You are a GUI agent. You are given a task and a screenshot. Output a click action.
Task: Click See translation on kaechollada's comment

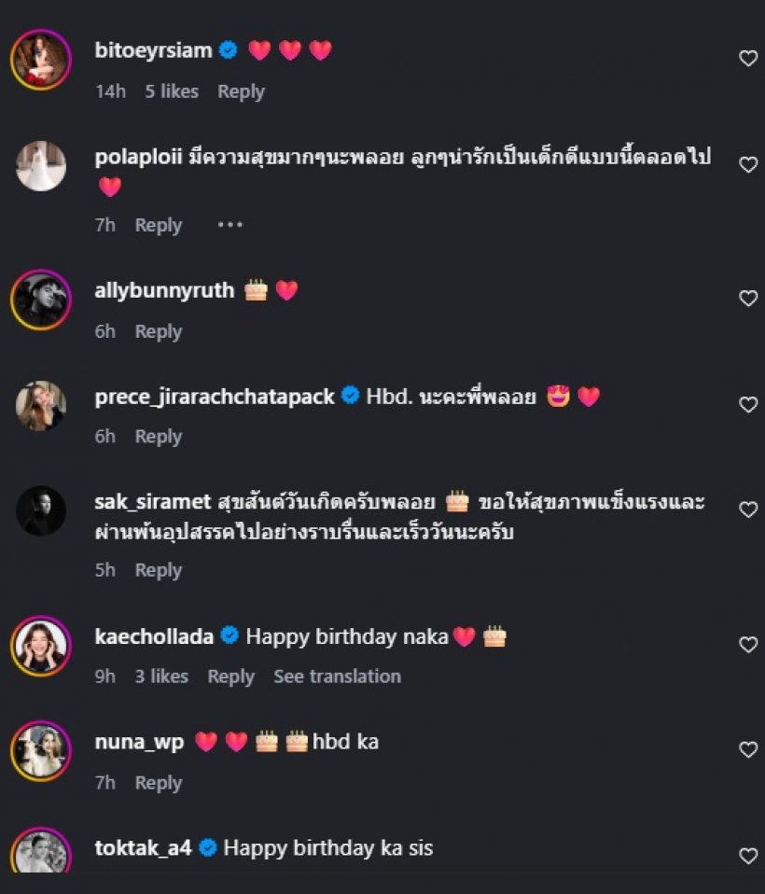(337, 677)
